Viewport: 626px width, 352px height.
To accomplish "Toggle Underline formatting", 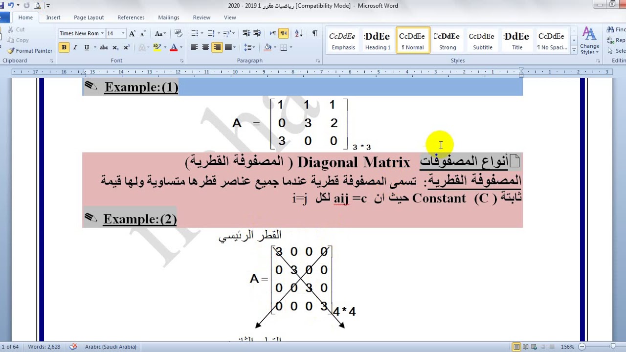I will (87, 47).
